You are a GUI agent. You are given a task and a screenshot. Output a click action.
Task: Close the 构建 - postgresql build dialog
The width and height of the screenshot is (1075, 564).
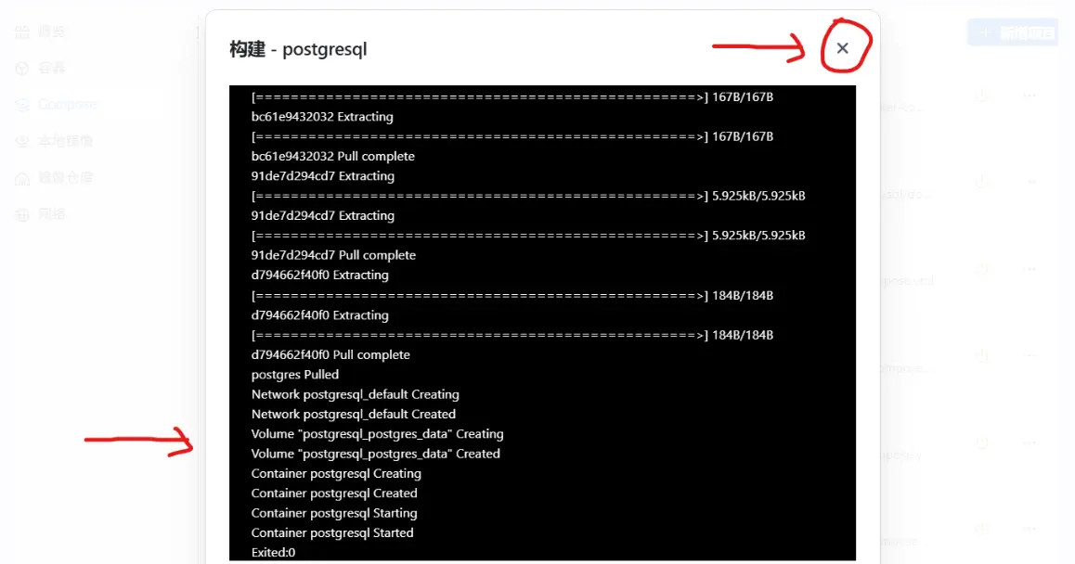843,46
